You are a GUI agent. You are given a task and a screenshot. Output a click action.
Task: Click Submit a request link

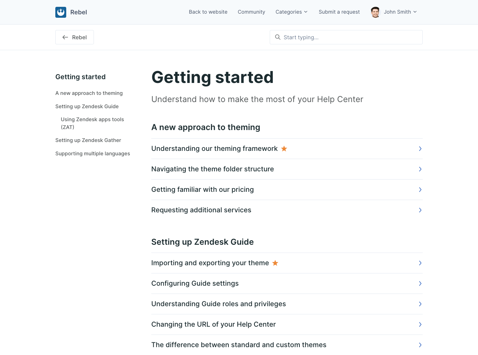tap(339, 12)
